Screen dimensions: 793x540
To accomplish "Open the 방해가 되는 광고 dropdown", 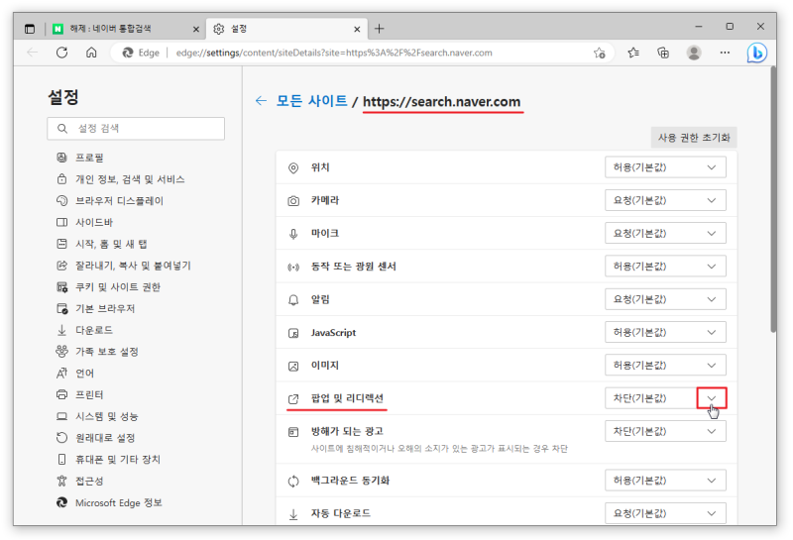I will 665,431.
